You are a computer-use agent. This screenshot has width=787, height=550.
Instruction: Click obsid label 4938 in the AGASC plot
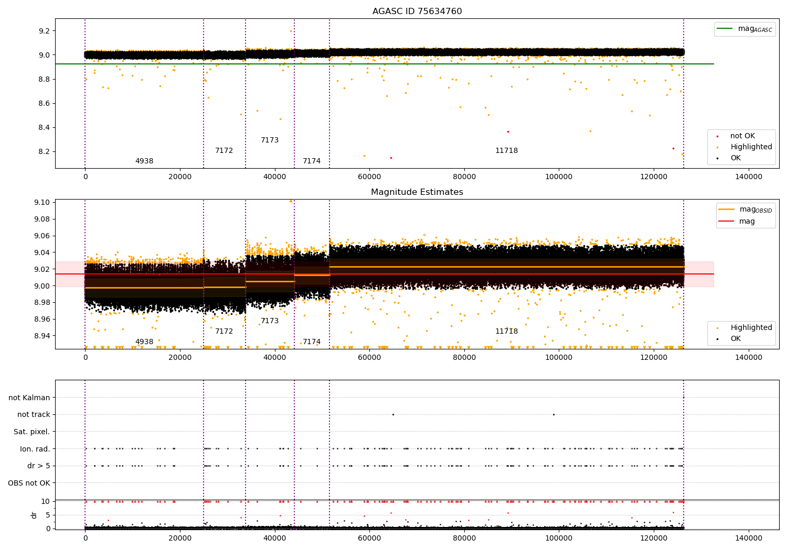[144, 161]
